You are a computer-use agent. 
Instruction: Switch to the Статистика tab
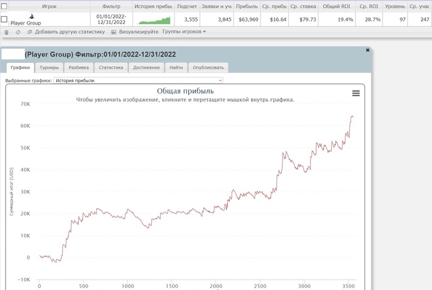click(x=110, y=67)
